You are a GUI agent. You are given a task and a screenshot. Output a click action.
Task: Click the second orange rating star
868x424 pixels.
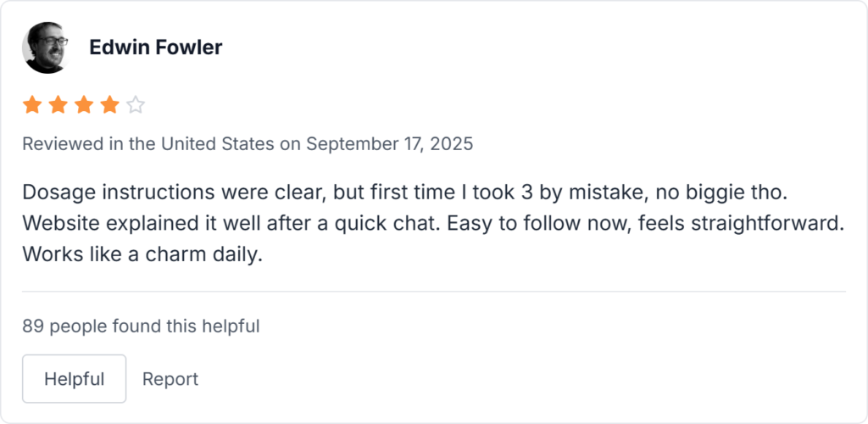pos(58,105)
